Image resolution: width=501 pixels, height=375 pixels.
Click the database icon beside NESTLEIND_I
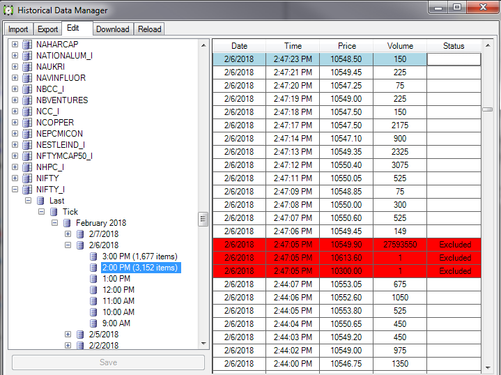point(27,145)
